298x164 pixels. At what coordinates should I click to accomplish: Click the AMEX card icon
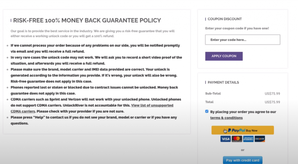coord(248,139)
